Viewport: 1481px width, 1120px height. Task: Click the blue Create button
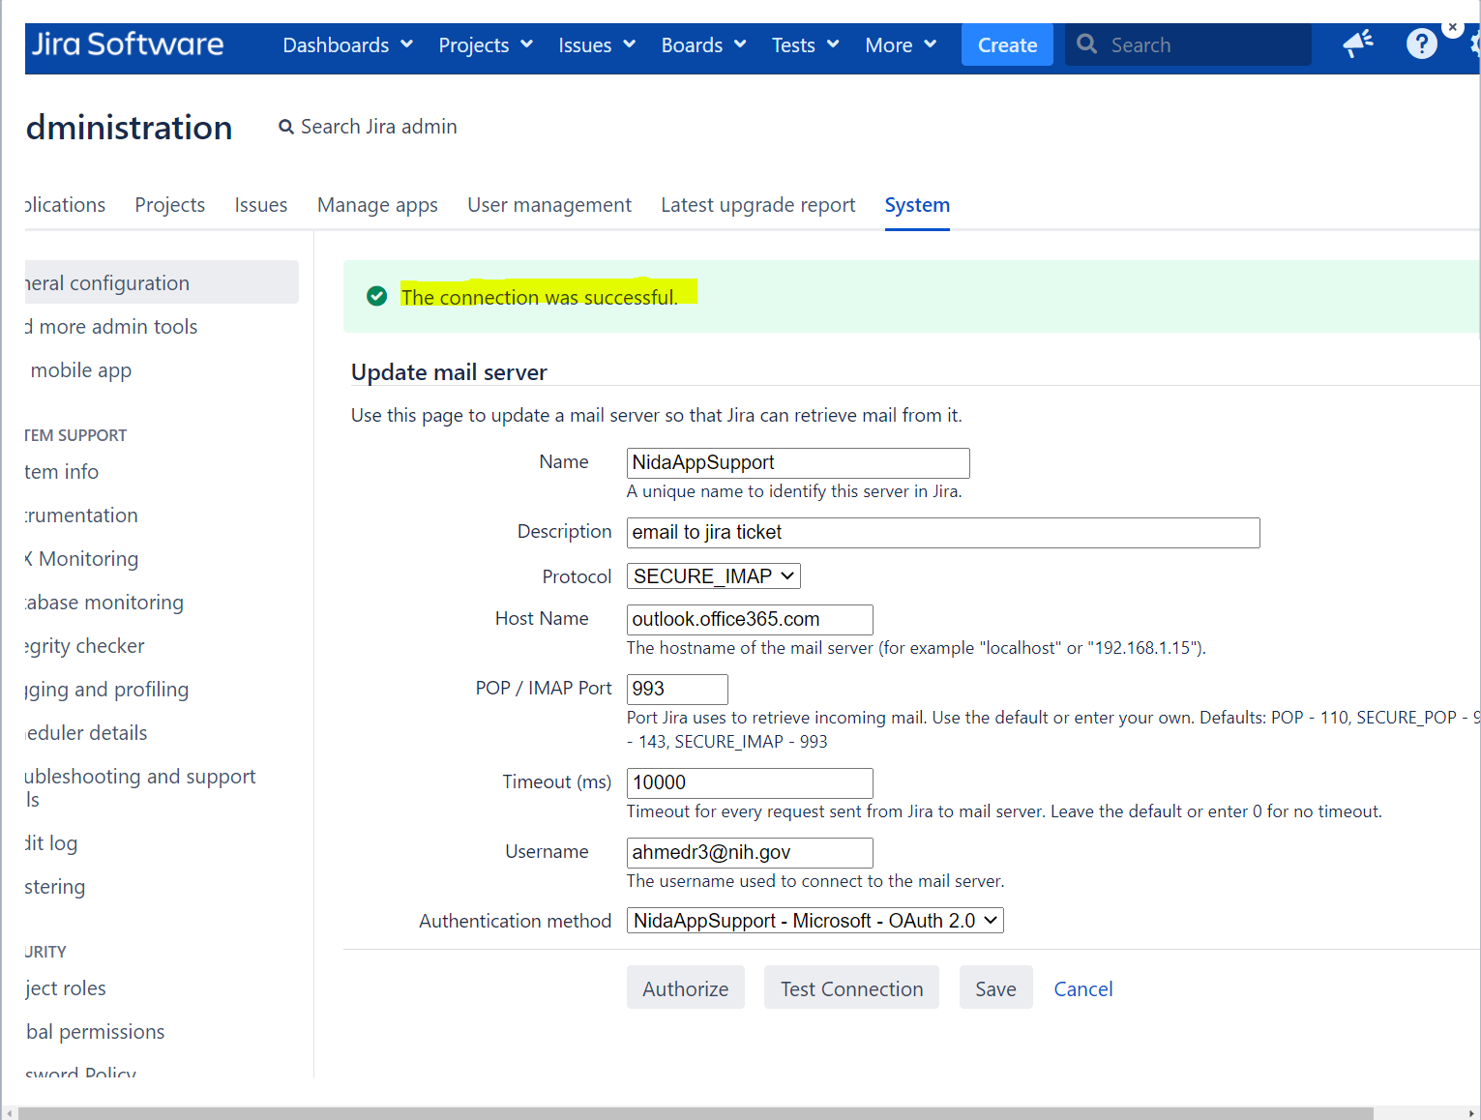point(1006,44)
